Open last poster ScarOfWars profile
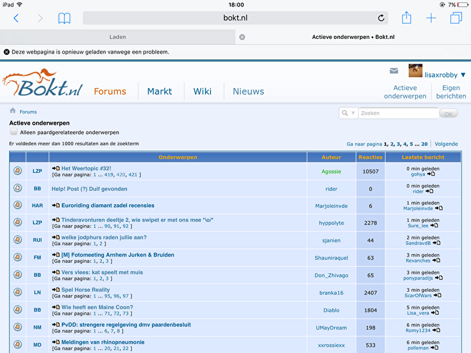 click(418, 295)
